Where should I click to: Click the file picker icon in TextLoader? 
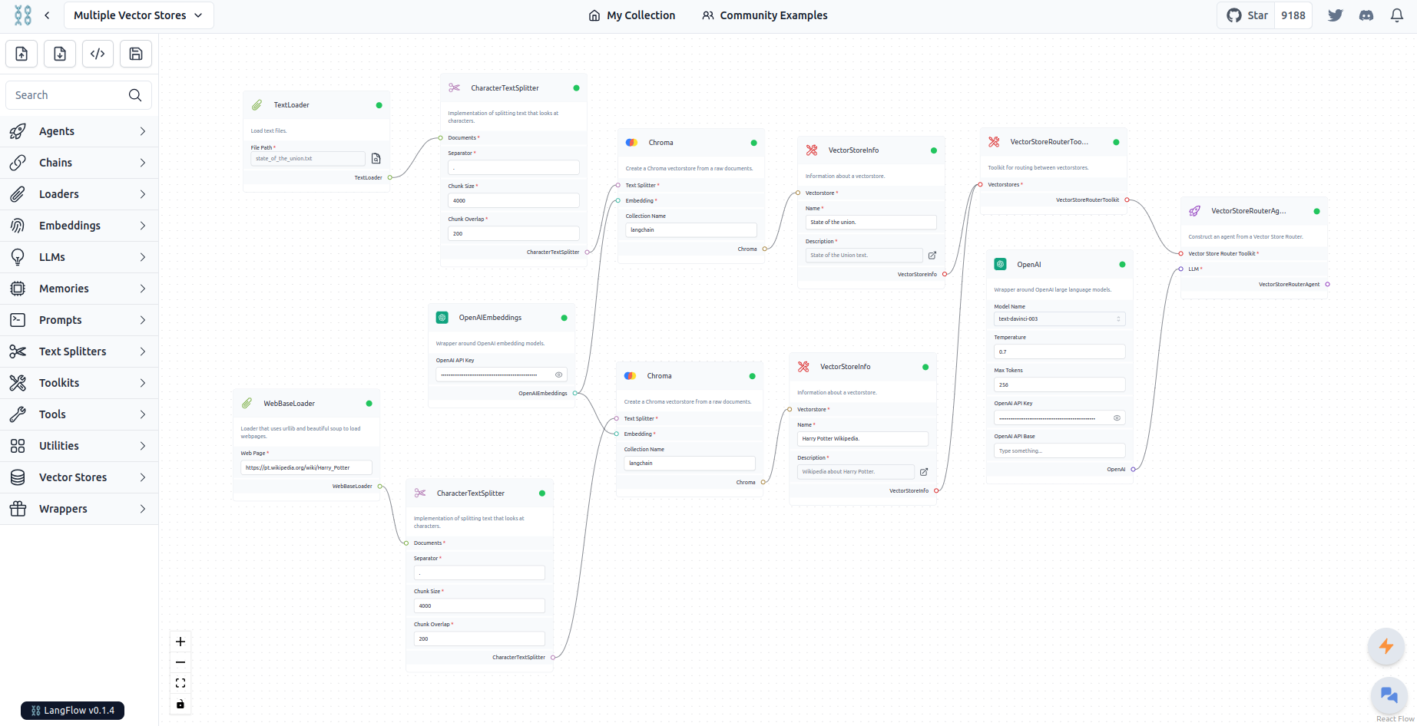[x=376, y=159]
